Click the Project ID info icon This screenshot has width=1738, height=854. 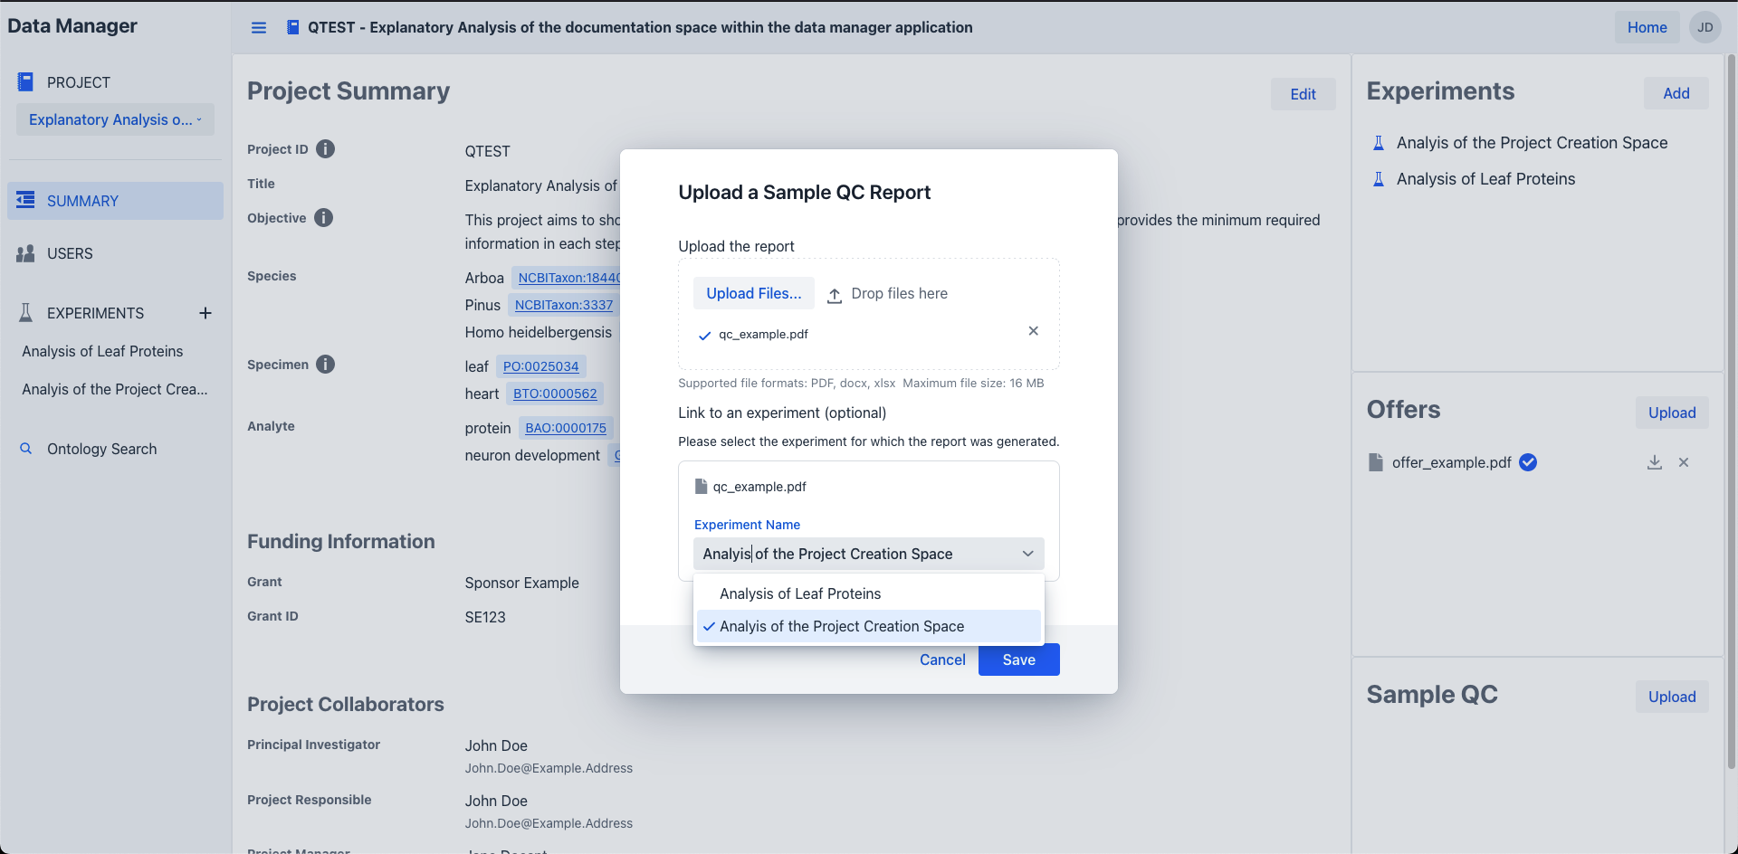pos(325,149)
